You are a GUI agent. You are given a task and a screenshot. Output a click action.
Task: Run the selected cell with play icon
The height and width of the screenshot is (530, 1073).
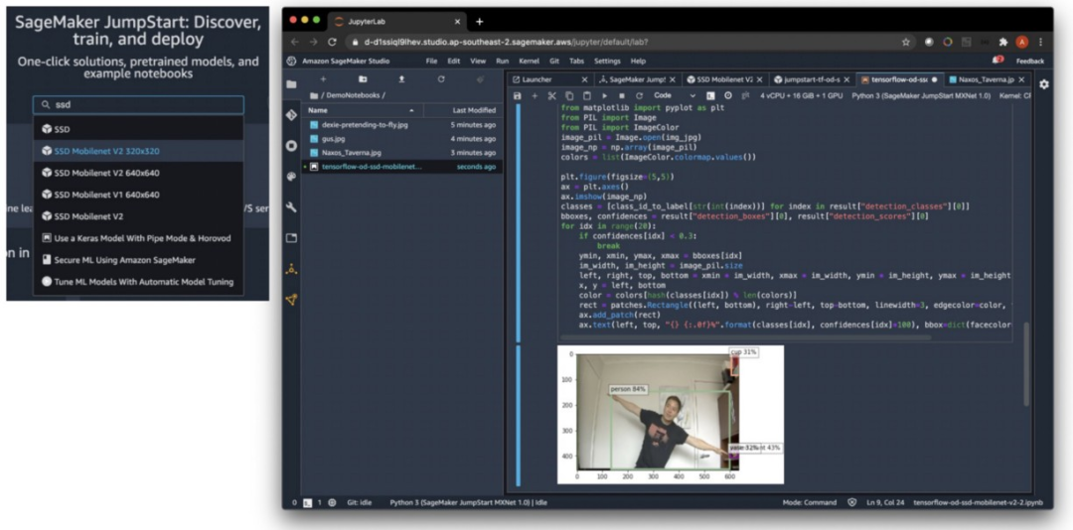tap(604, 95)
